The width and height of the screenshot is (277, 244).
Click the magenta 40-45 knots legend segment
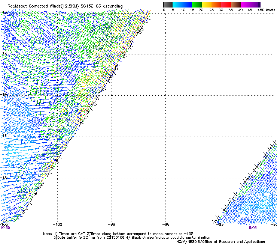pos(246,5)
